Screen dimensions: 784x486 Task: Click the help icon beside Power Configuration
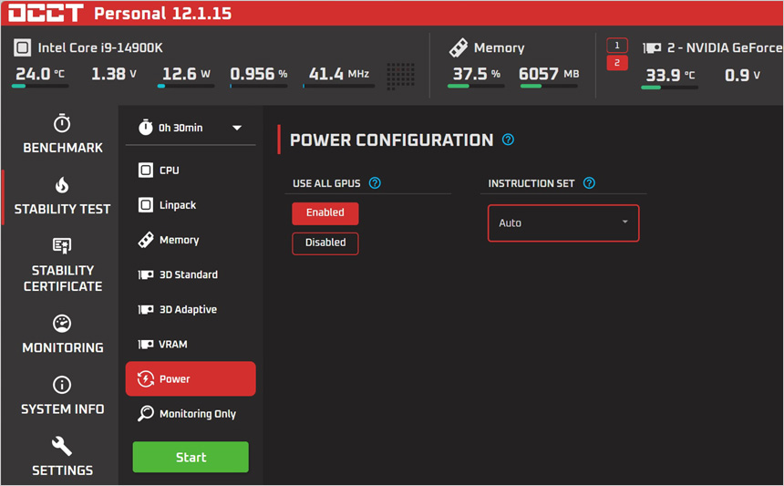[x=509, y=140]
